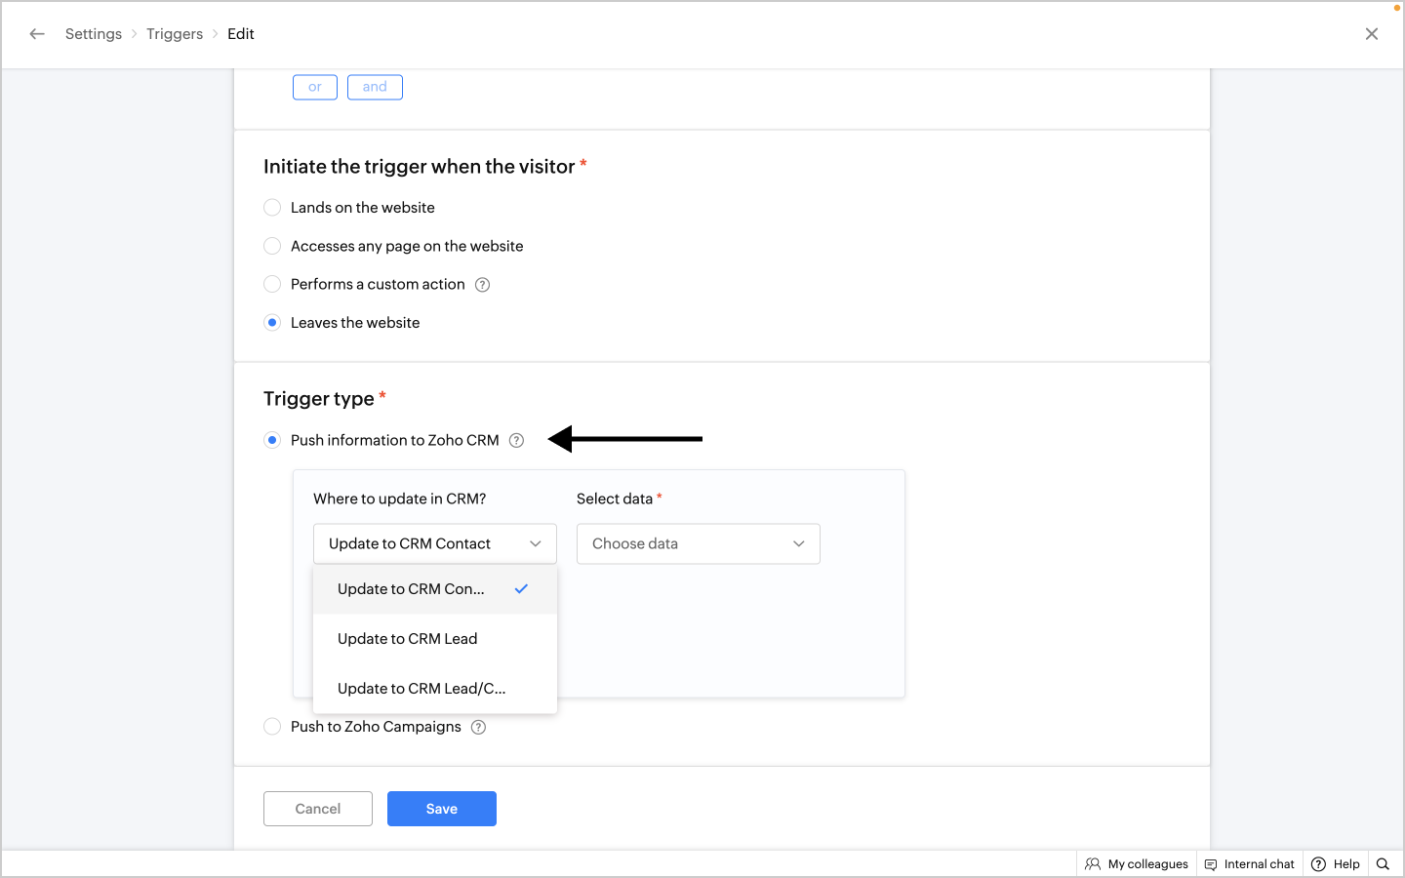Click help icon beside Zoho Campaigns
The height and width of the screenshot is (878, 1405).
click(x=478, y=727)
